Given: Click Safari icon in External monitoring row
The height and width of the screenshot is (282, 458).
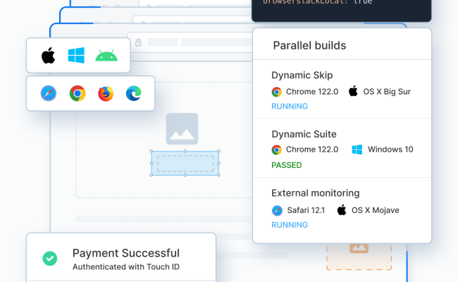Looking at the screenshot, I should point(277,210).
